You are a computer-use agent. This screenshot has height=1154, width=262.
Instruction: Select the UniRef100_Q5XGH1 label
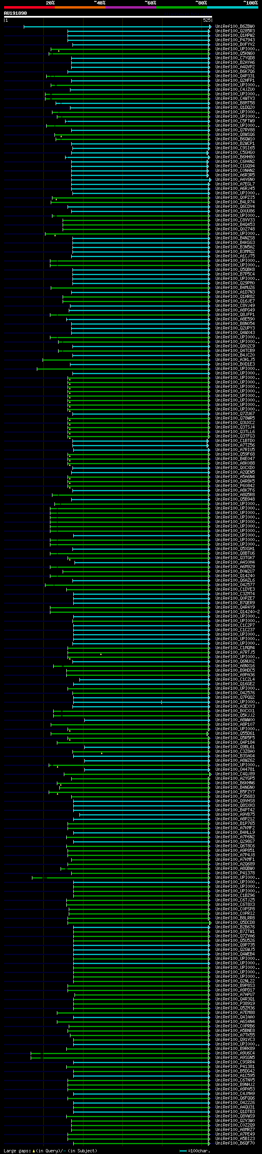235,549
